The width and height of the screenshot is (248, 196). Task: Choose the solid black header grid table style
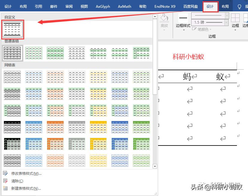[x=12, y=127]
